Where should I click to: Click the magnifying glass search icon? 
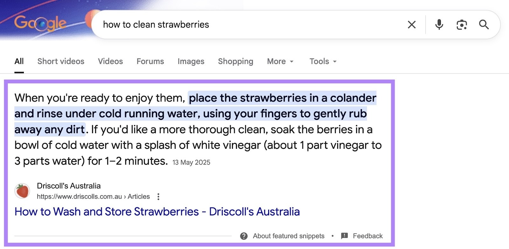point(484,24)
